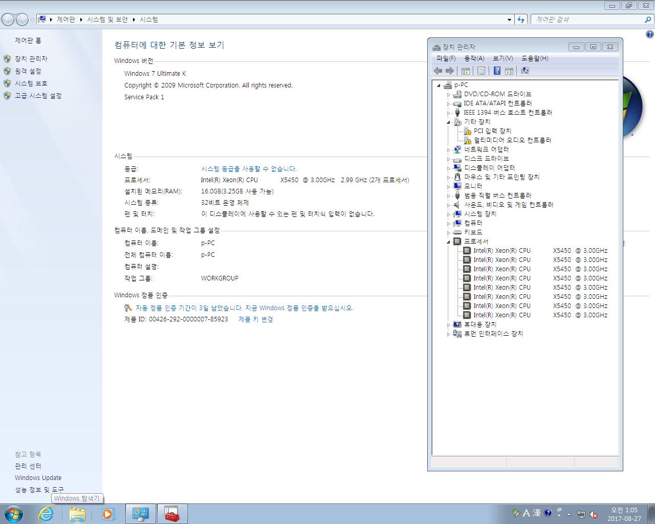Switch to the red toolbox Device Manager taskbar item
The width and height of the screenshot is (655, 524).
coord(172,514)
